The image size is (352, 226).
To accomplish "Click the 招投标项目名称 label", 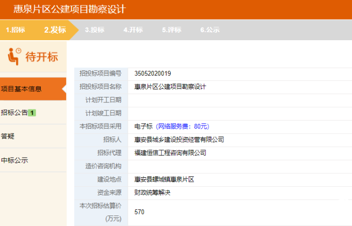I will [x=100, y=86].
